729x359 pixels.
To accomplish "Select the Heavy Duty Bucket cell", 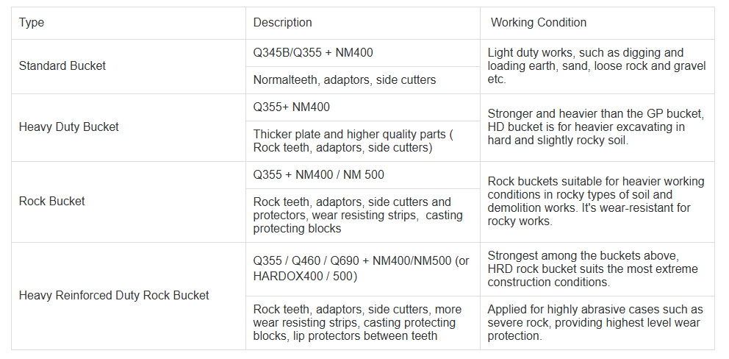I will click(69, 127).
